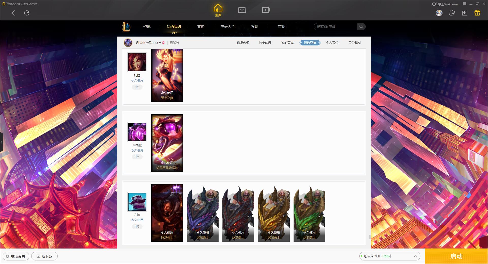The image size is (488, 264).
Task: Select the 个人荣誉 sub-tab
Action: pos(332,43)
